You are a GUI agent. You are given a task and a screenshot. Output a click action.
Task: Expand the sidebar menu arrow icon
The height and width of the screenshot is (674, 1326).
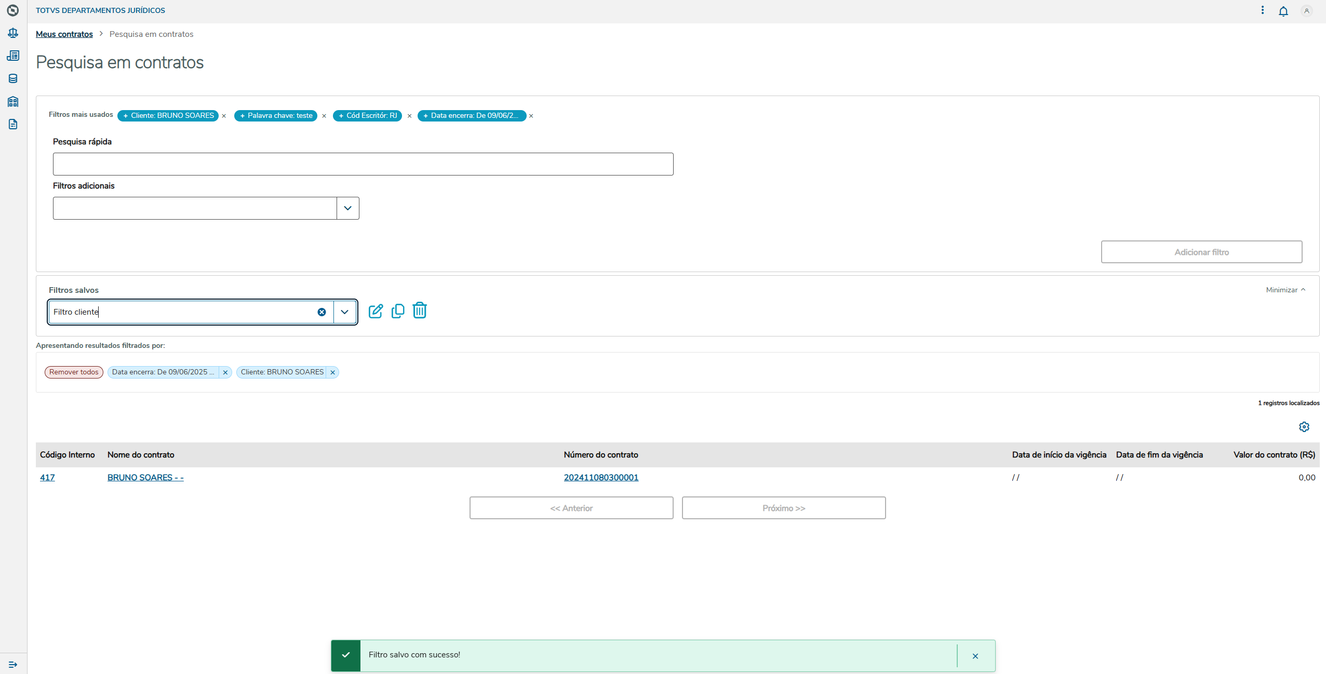coord(13,664)
